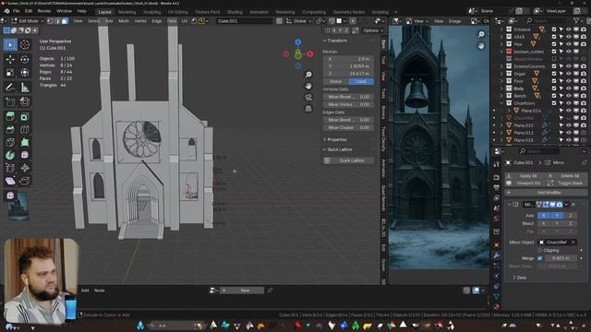Screen dimensions: 591x332
Task: Click the Quick Lattice button
Action: click(x=349, y=160)
